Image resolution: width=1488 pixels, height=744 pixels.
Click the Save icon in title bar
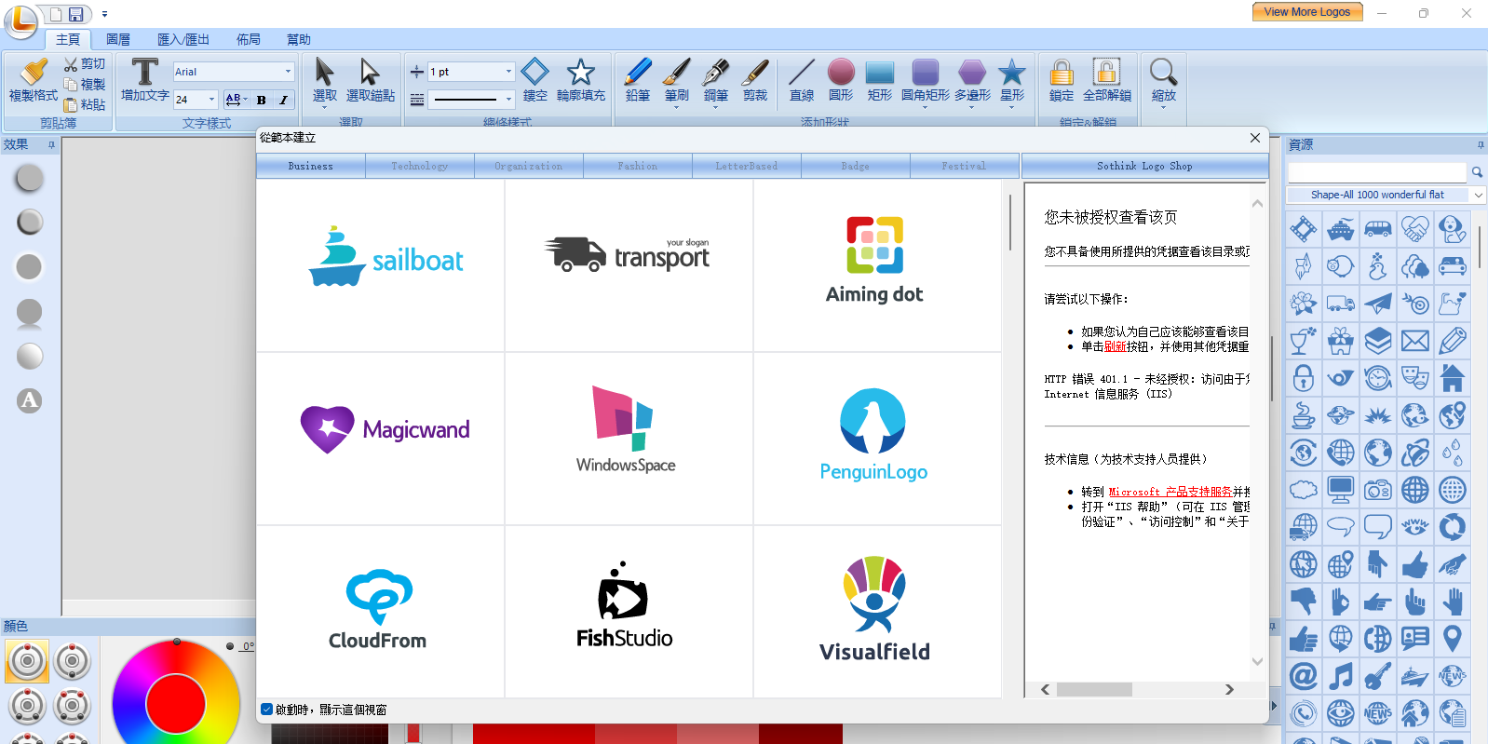click(x=76, y=14)
